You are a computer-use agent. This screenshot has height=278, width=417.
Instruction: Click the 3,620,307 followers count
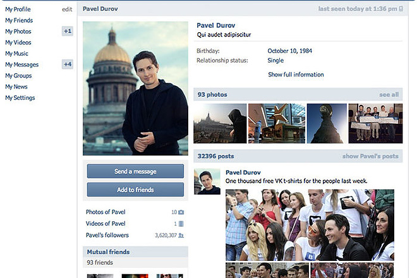[166, 236]
